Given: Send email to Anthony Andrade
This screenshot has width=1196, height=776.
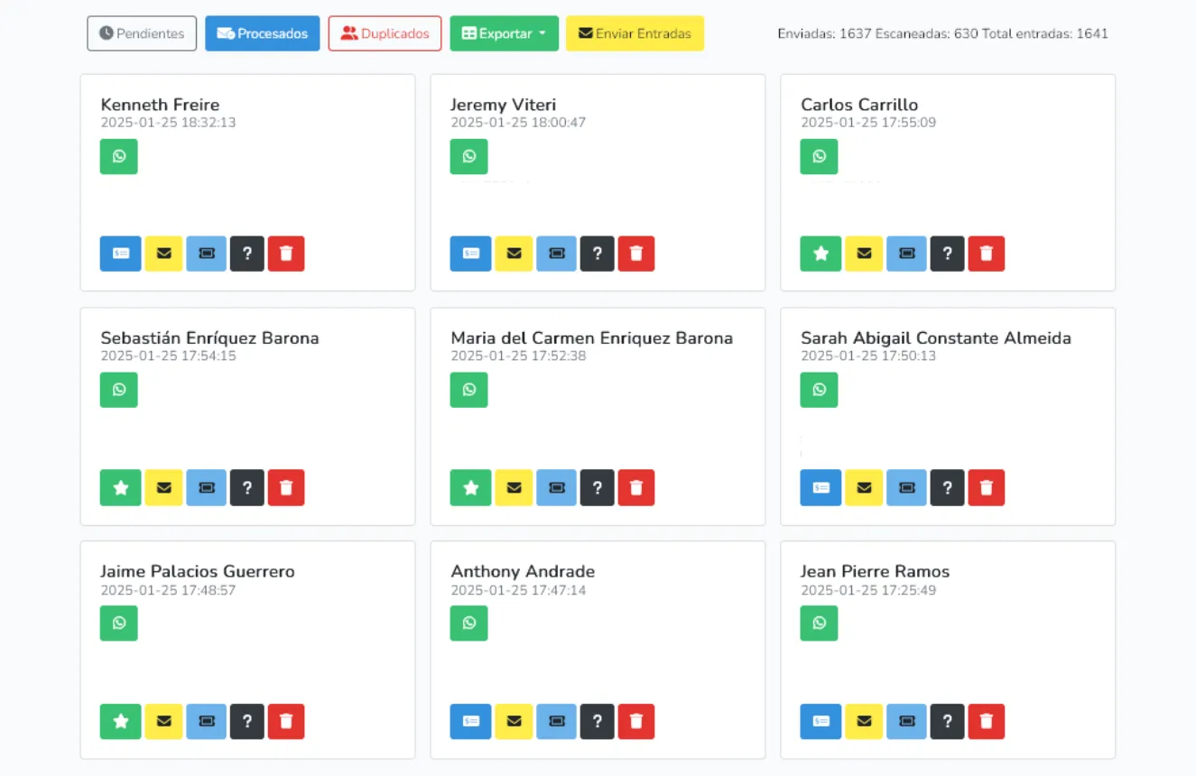Looking at the screenshot, I should pos(514,721).
